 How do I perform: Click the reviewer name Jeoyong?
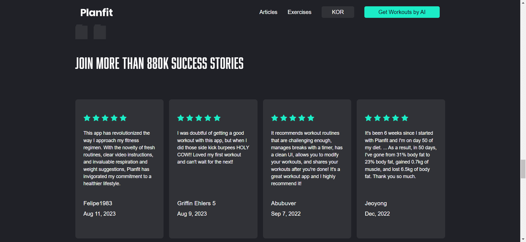point(376,204)
